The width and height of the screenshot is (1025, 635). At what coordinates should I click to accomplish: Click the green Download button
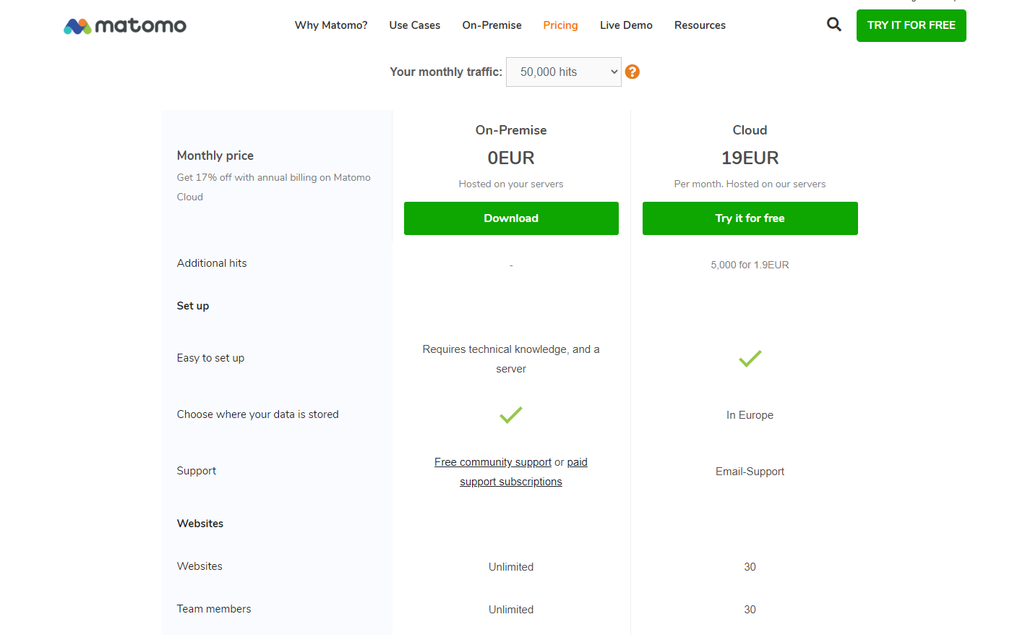(511, 218)
